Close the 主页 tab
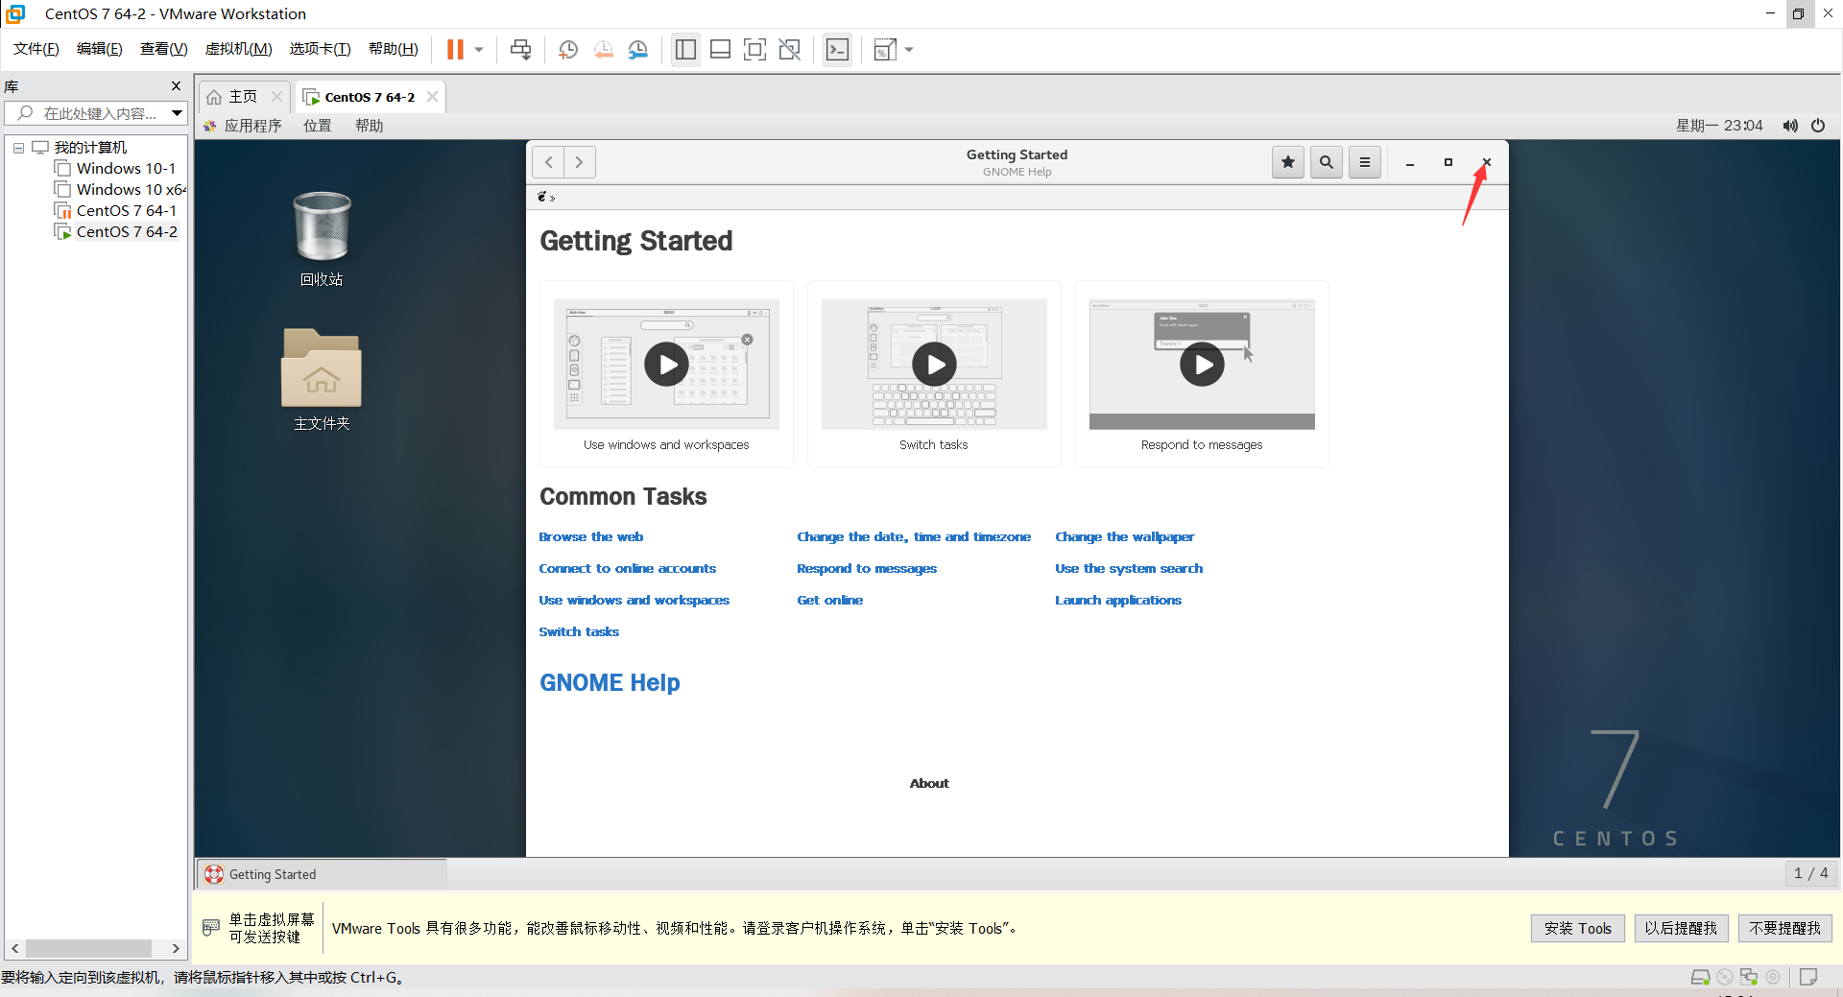Screen dimensions: 1843x997 (276, 97)
